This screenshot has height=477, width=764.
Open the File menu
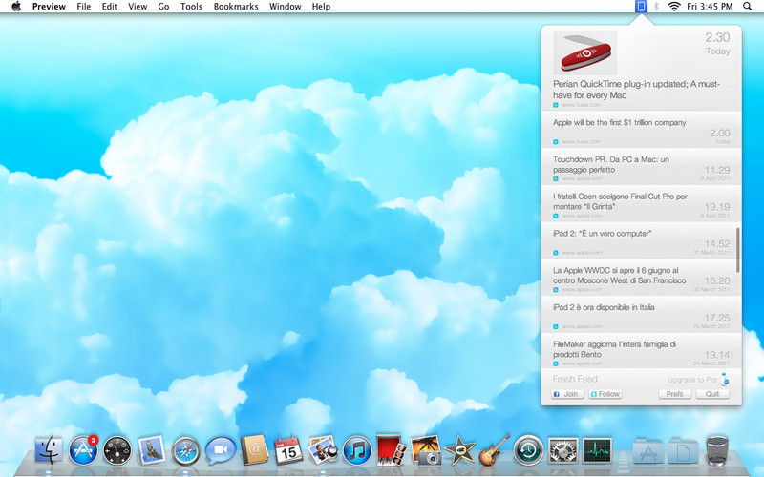pos(84,7)
